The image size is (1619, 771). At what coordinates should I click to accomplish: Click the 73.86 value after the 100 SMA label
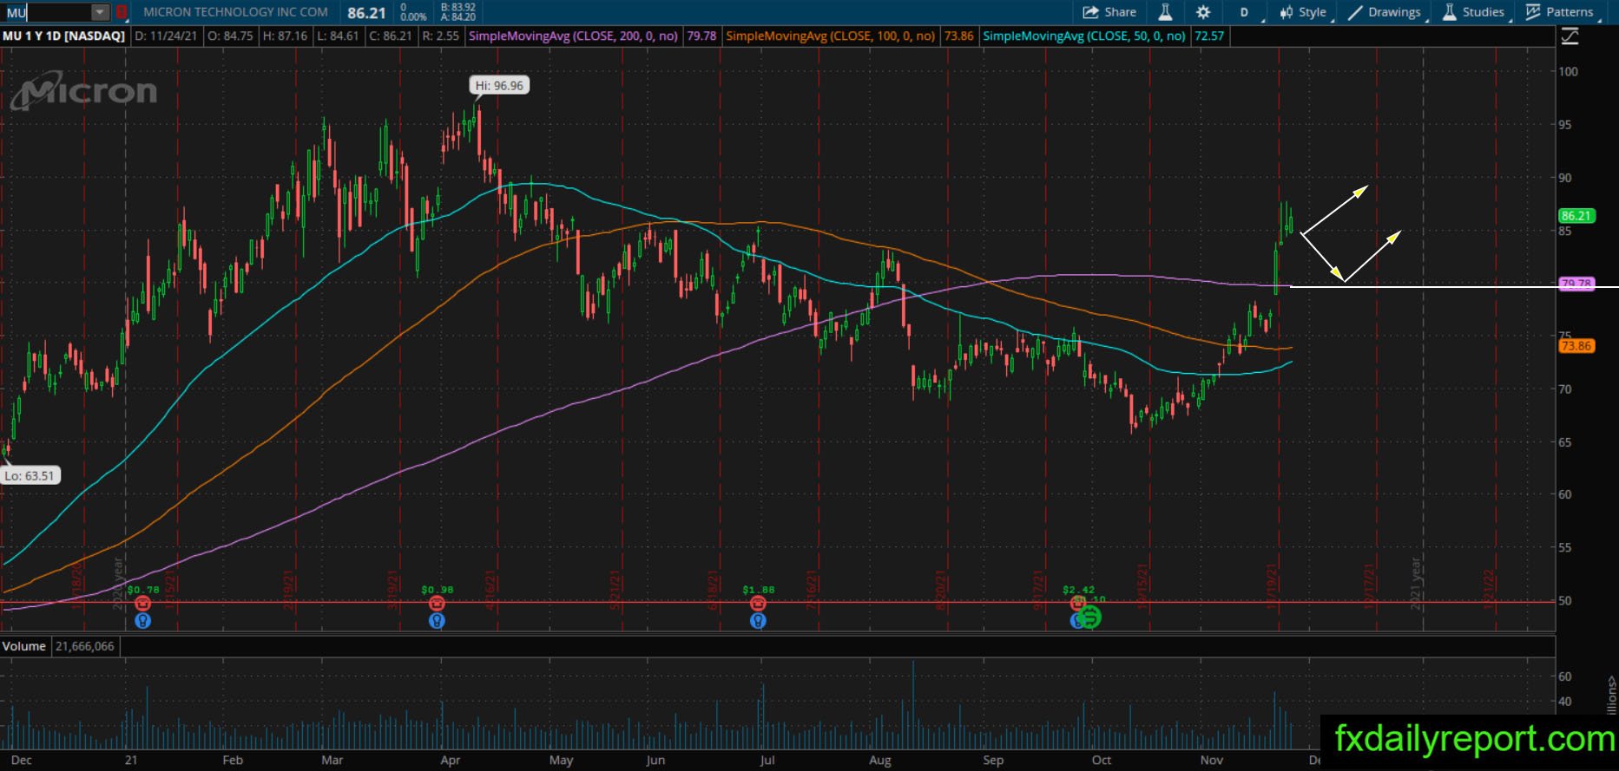click(958, 36)
